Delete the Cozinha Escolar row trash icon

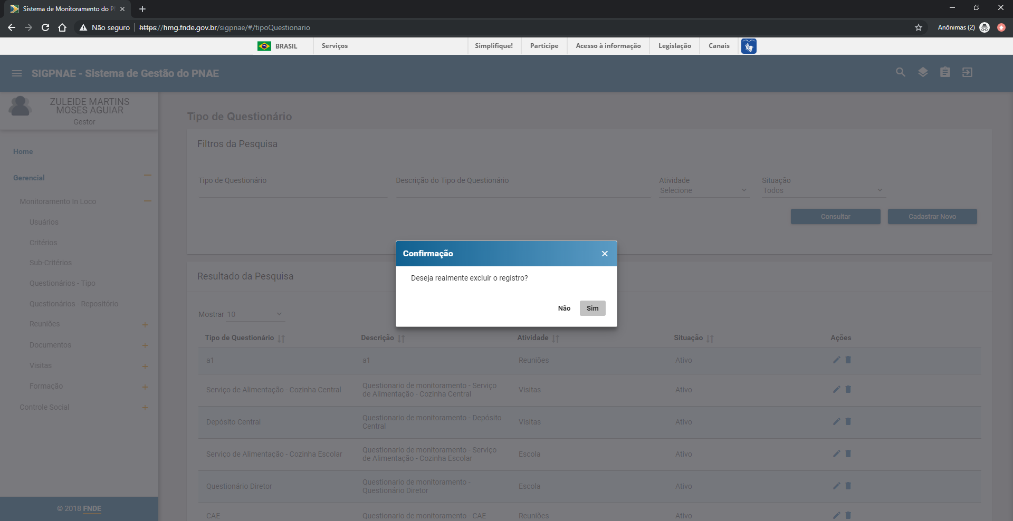[x=848, y=454]
